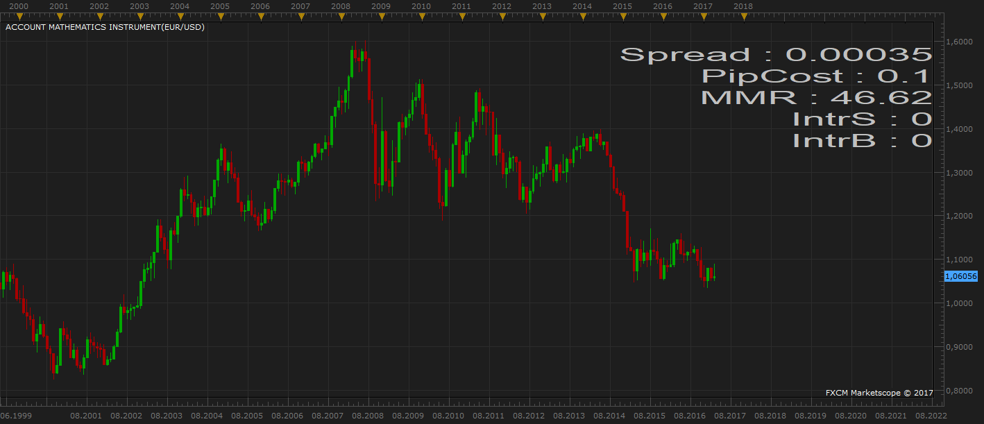984x424 pixels.
Task: Click the IntrB : 0 label
Action: [863, 141]
